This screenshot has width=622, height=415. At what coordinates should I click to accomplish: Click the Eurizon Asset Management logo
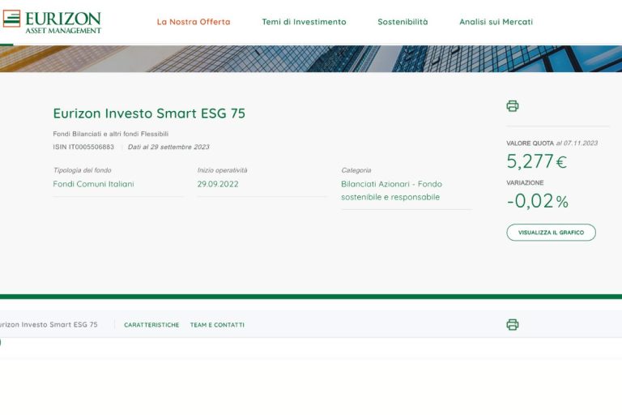(x=52, y=22)
